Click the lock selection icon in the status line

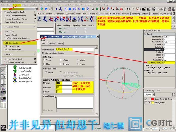click(93, 9)
